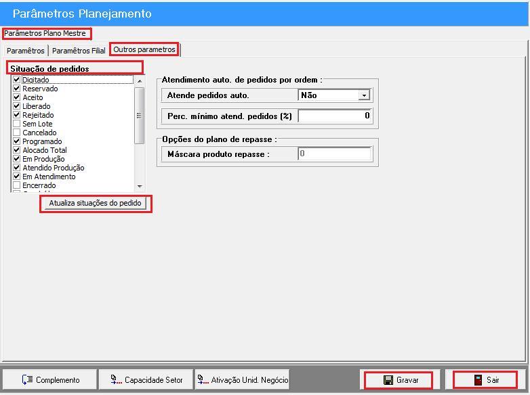Click the Gravar floppy disk icon
This screenshot has height=395, width=530.
pyautogui.click(x=388, y=380)
